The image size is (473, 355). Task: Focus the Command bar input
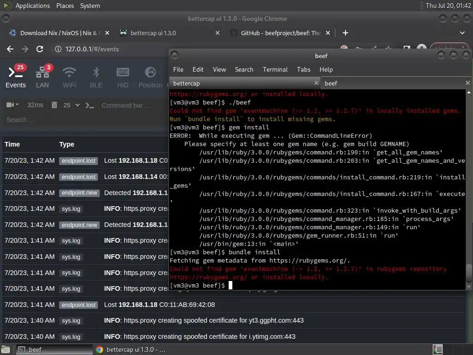(126, 105)
